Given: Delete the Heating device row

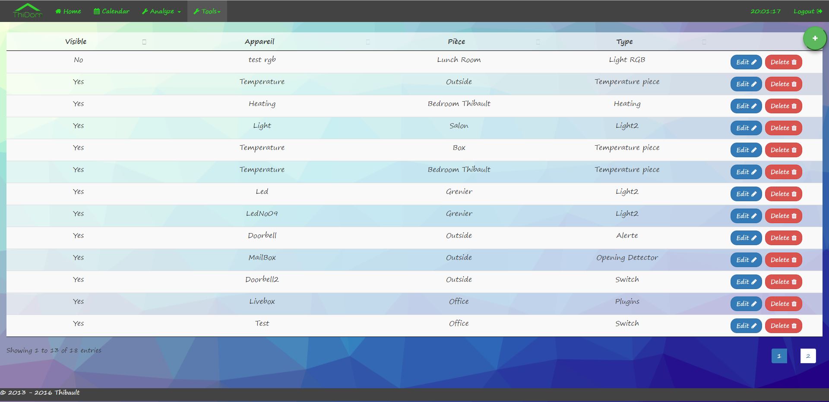Looking at the screenshot, I should [784, 106].
